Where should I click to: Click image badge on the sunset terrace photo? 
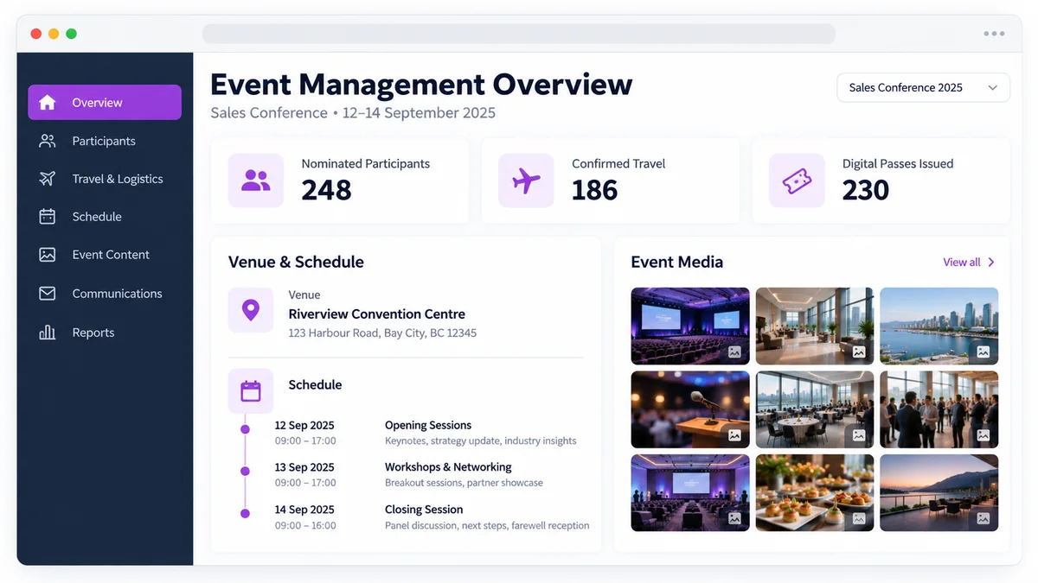click(984, 518)
